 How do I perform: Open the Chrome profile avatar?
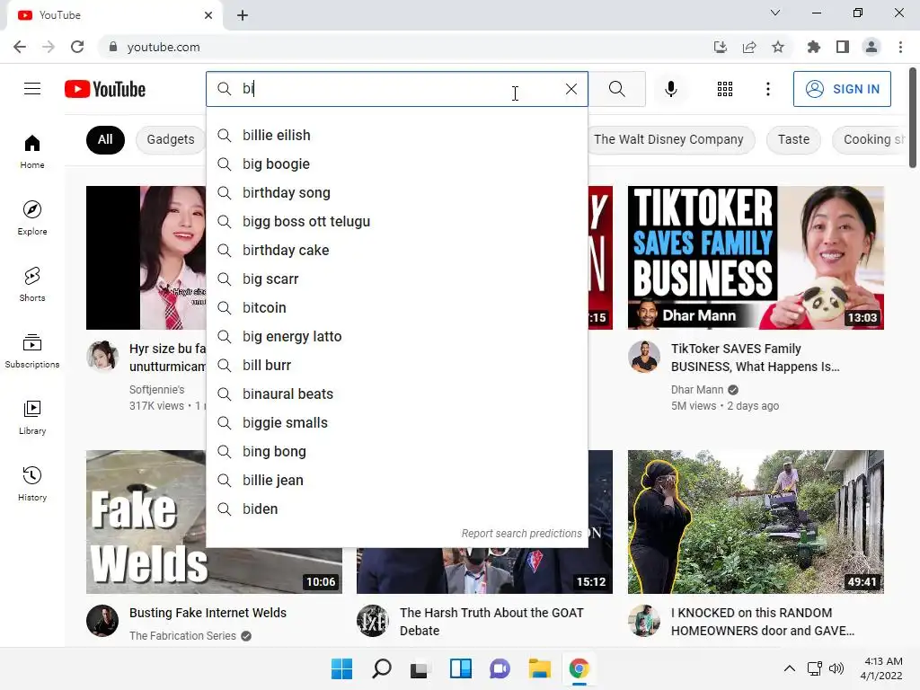point(871,47)
